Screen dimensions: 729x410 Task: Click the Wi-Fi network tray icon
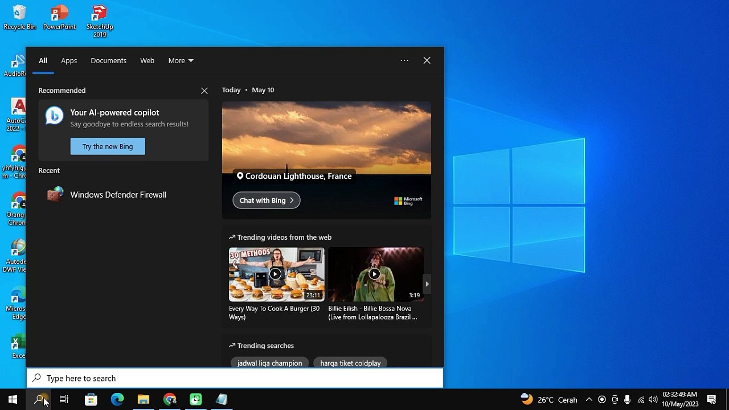tap(641, 399)
